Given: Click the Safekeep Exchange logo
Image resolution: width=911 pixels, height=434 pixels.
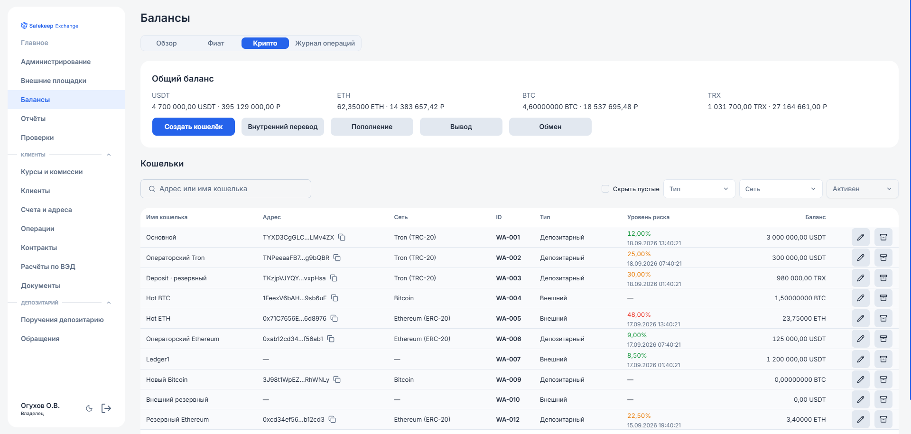Looking at the screenshot, I should (49, 26).
